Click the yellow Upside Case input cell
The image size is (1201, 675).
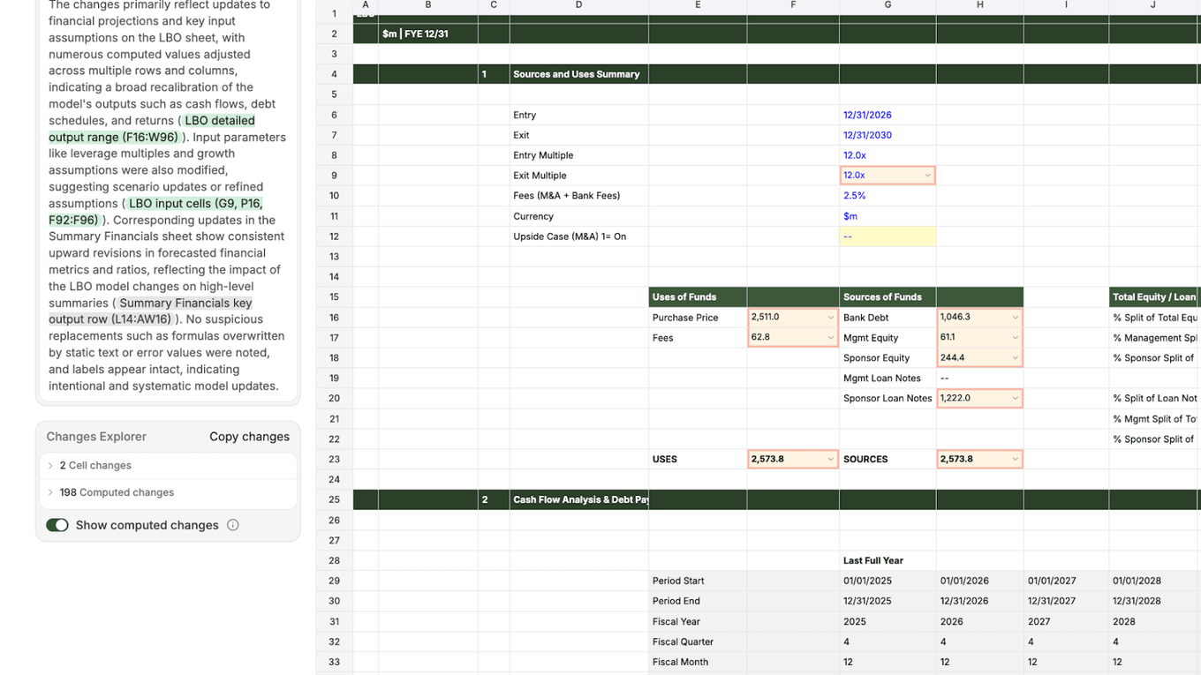888,236
